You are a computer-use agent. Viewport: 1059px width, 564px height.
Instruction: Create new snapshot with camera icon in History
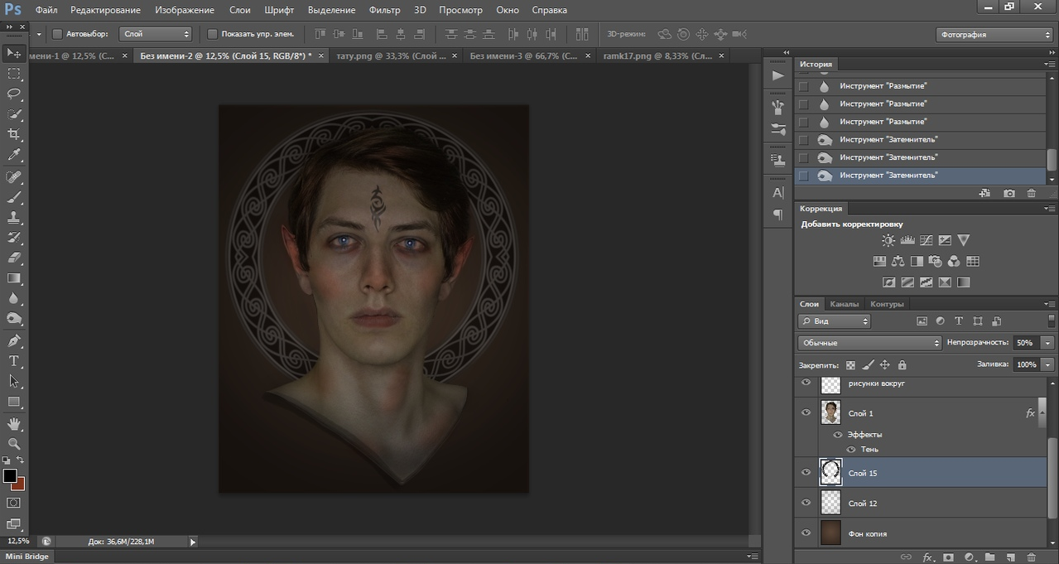coord(1009,193)
